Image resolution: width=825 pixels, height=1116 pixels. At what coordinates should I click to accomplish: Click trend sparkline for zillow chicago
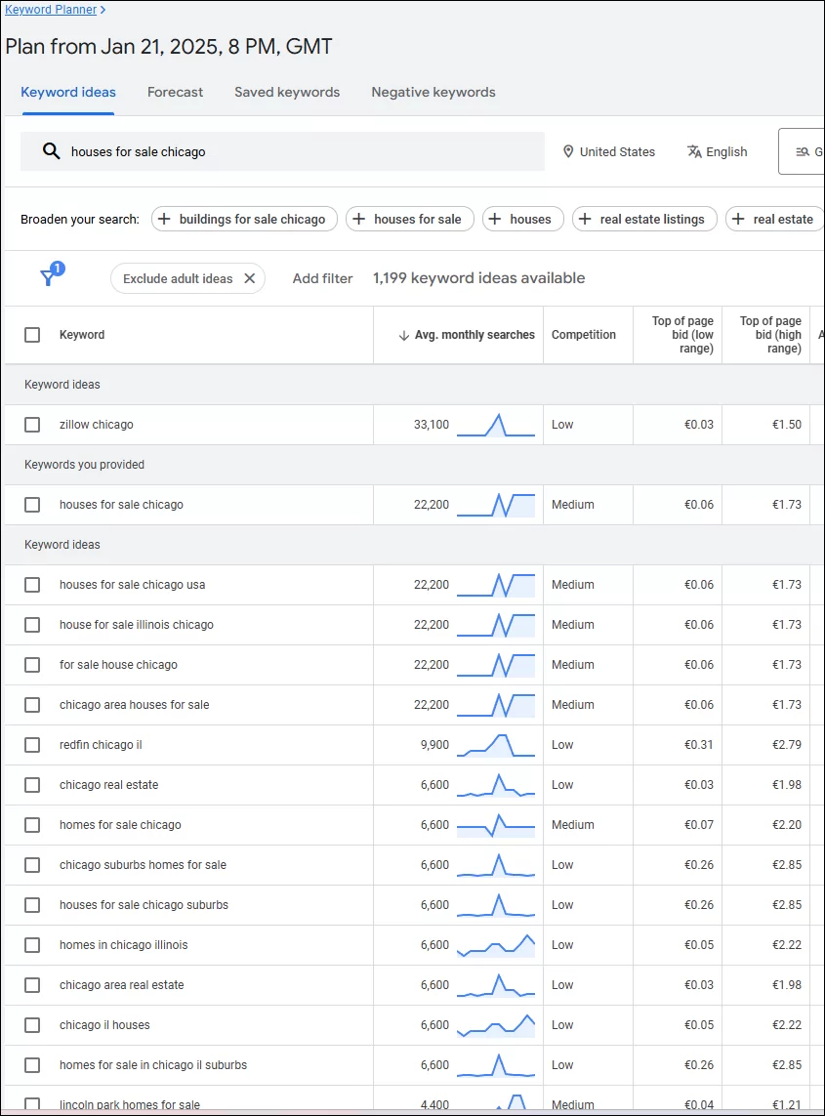tap(495, 425)
